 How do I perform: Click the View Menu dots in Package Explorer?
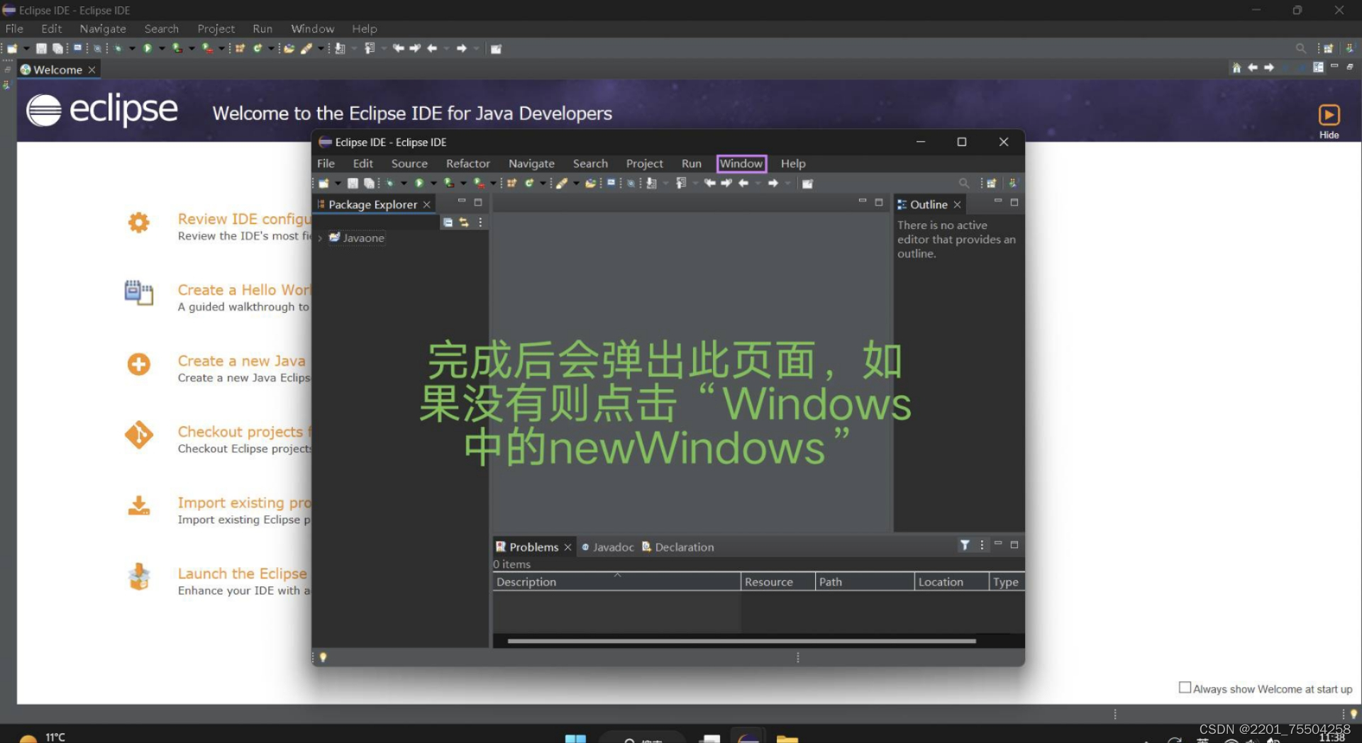coord(480,223)
